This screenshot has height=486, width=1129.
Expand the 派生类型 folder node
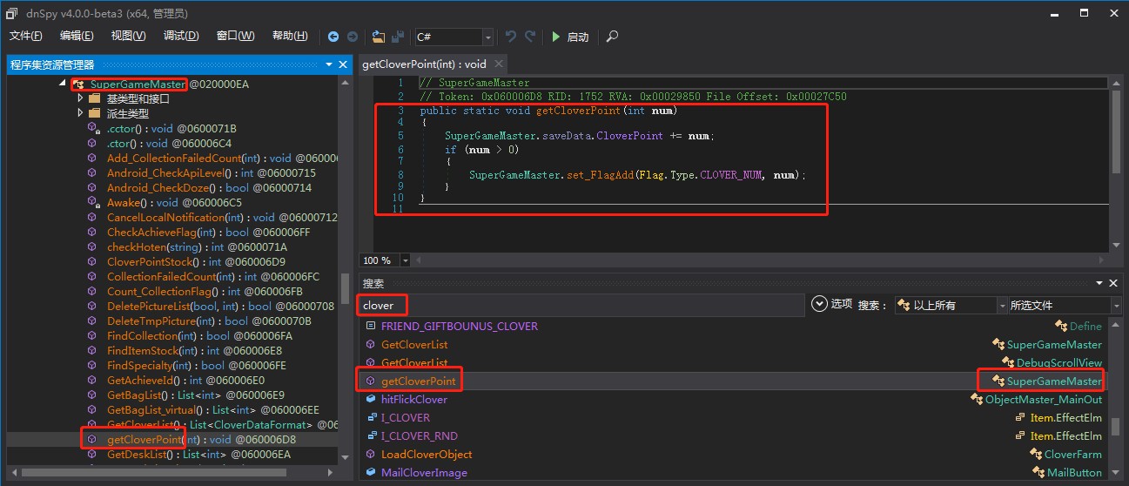(x=80, y=113)
